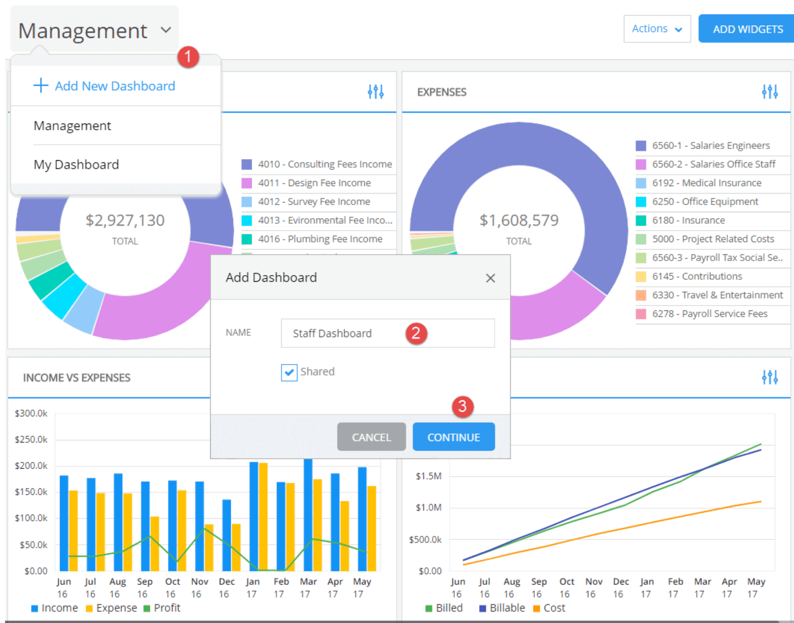Click the 6560-1 Salaries Engineers color swatch

pos(641,146)
